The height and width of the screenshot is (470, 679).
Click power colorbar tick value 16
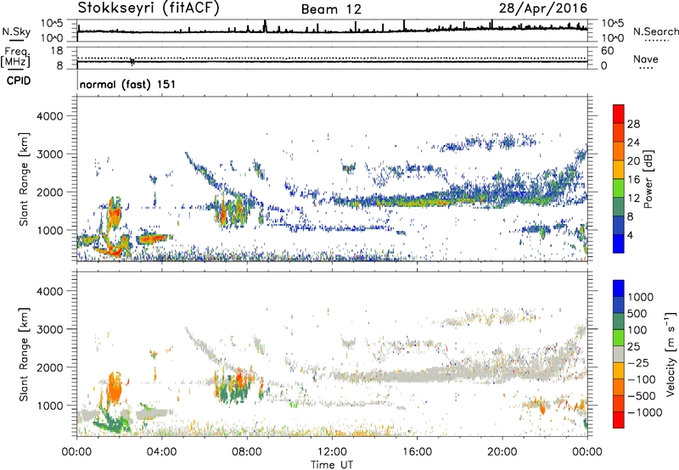633,180
